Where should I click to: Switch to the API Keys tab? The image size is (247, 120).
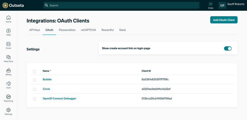35,30
